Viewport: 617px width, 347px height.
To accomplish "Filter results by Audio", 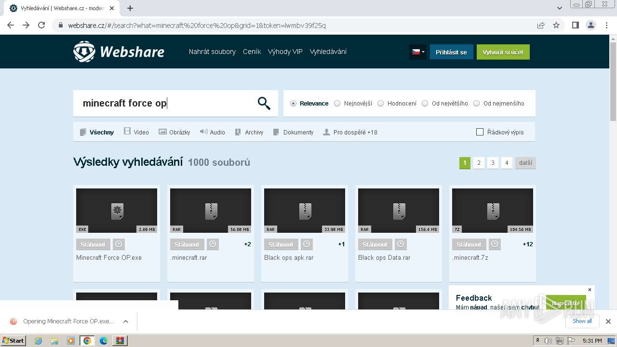I will (213, 132).
